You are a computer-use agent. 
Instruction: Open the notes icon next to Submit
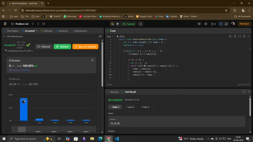click(141, 24)
